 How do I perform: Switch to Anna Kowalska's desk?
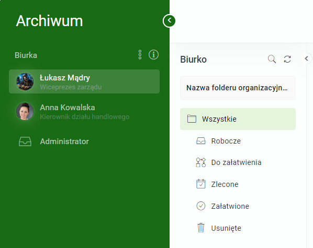(x=84, y=111)
